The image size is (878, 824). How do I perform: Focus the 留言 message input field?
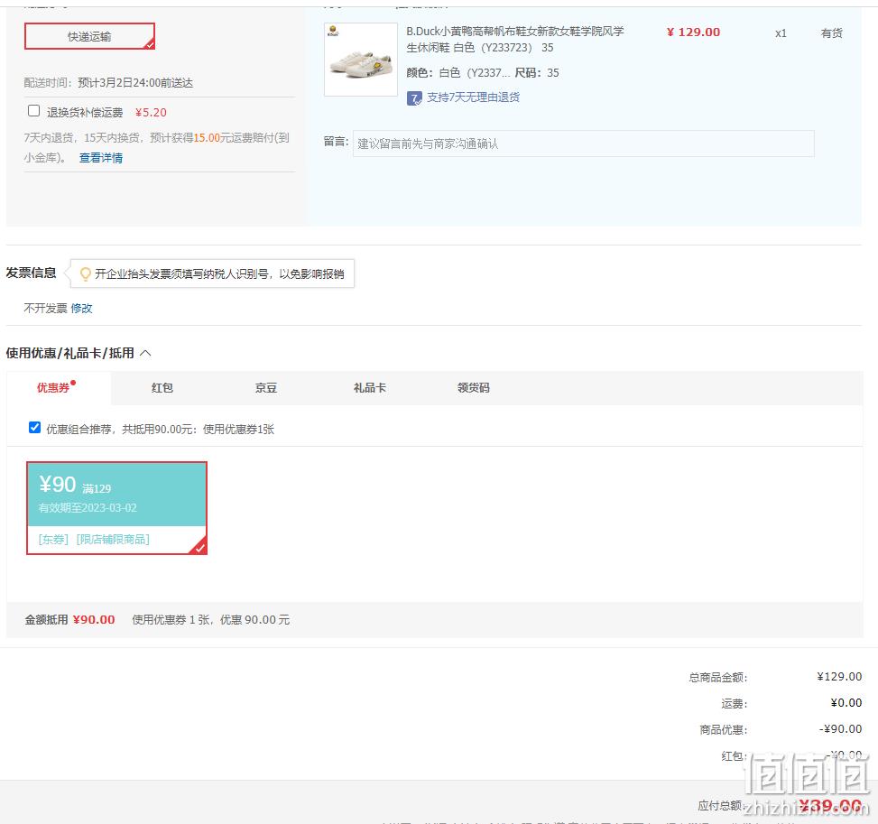click(583, 144)
